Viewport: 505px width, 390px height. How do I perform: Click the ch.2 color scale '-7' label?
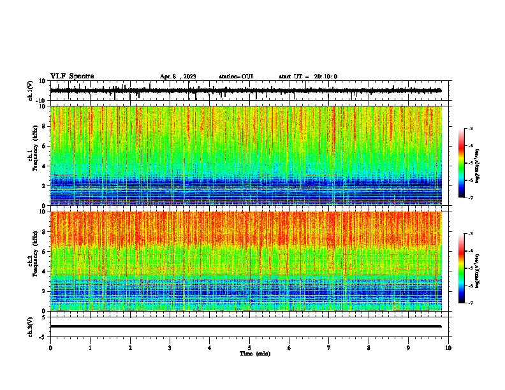click(x=470, y=303)
